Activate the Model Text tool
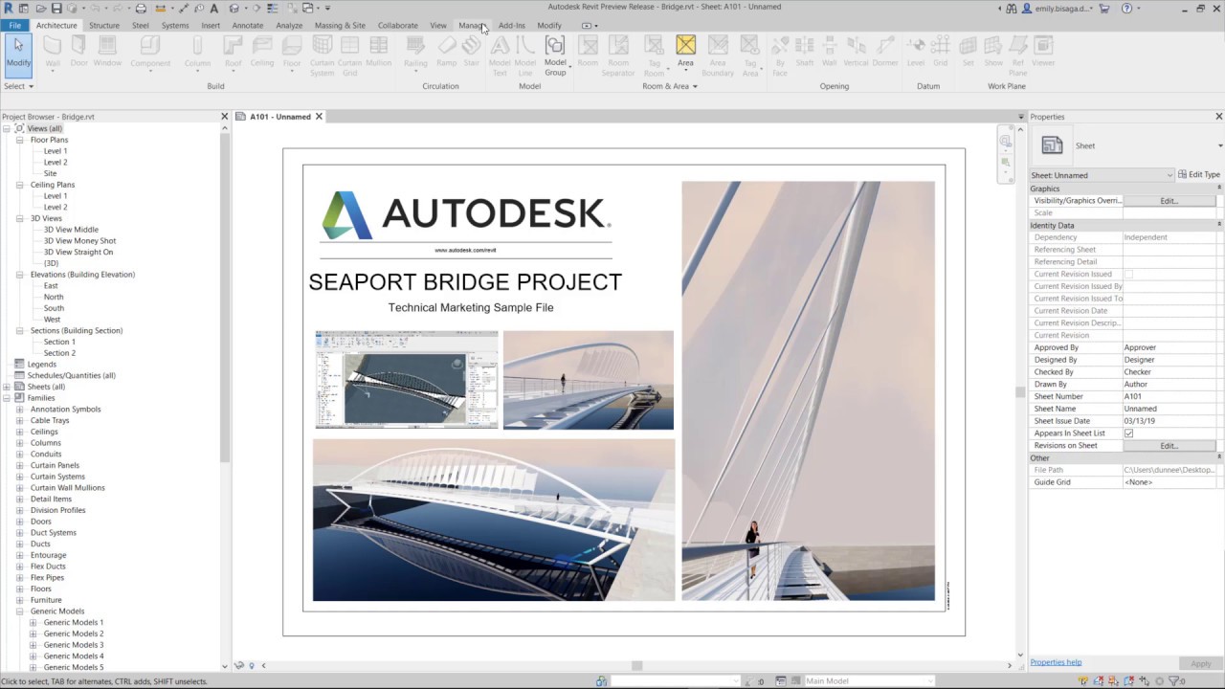This screenshot has height=689, width=1225. tap(499, 53)
